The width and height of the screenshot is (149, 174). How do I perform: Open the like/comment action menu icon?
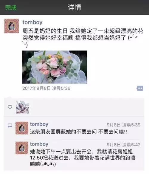coord(140,88)
